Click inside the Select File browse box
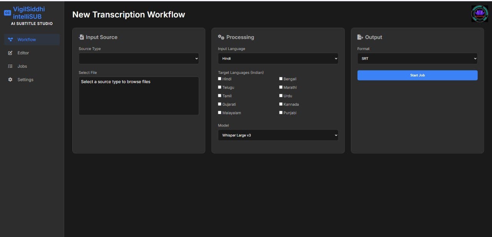The height and width of the screenshot is (237, 492). (139, 95)
